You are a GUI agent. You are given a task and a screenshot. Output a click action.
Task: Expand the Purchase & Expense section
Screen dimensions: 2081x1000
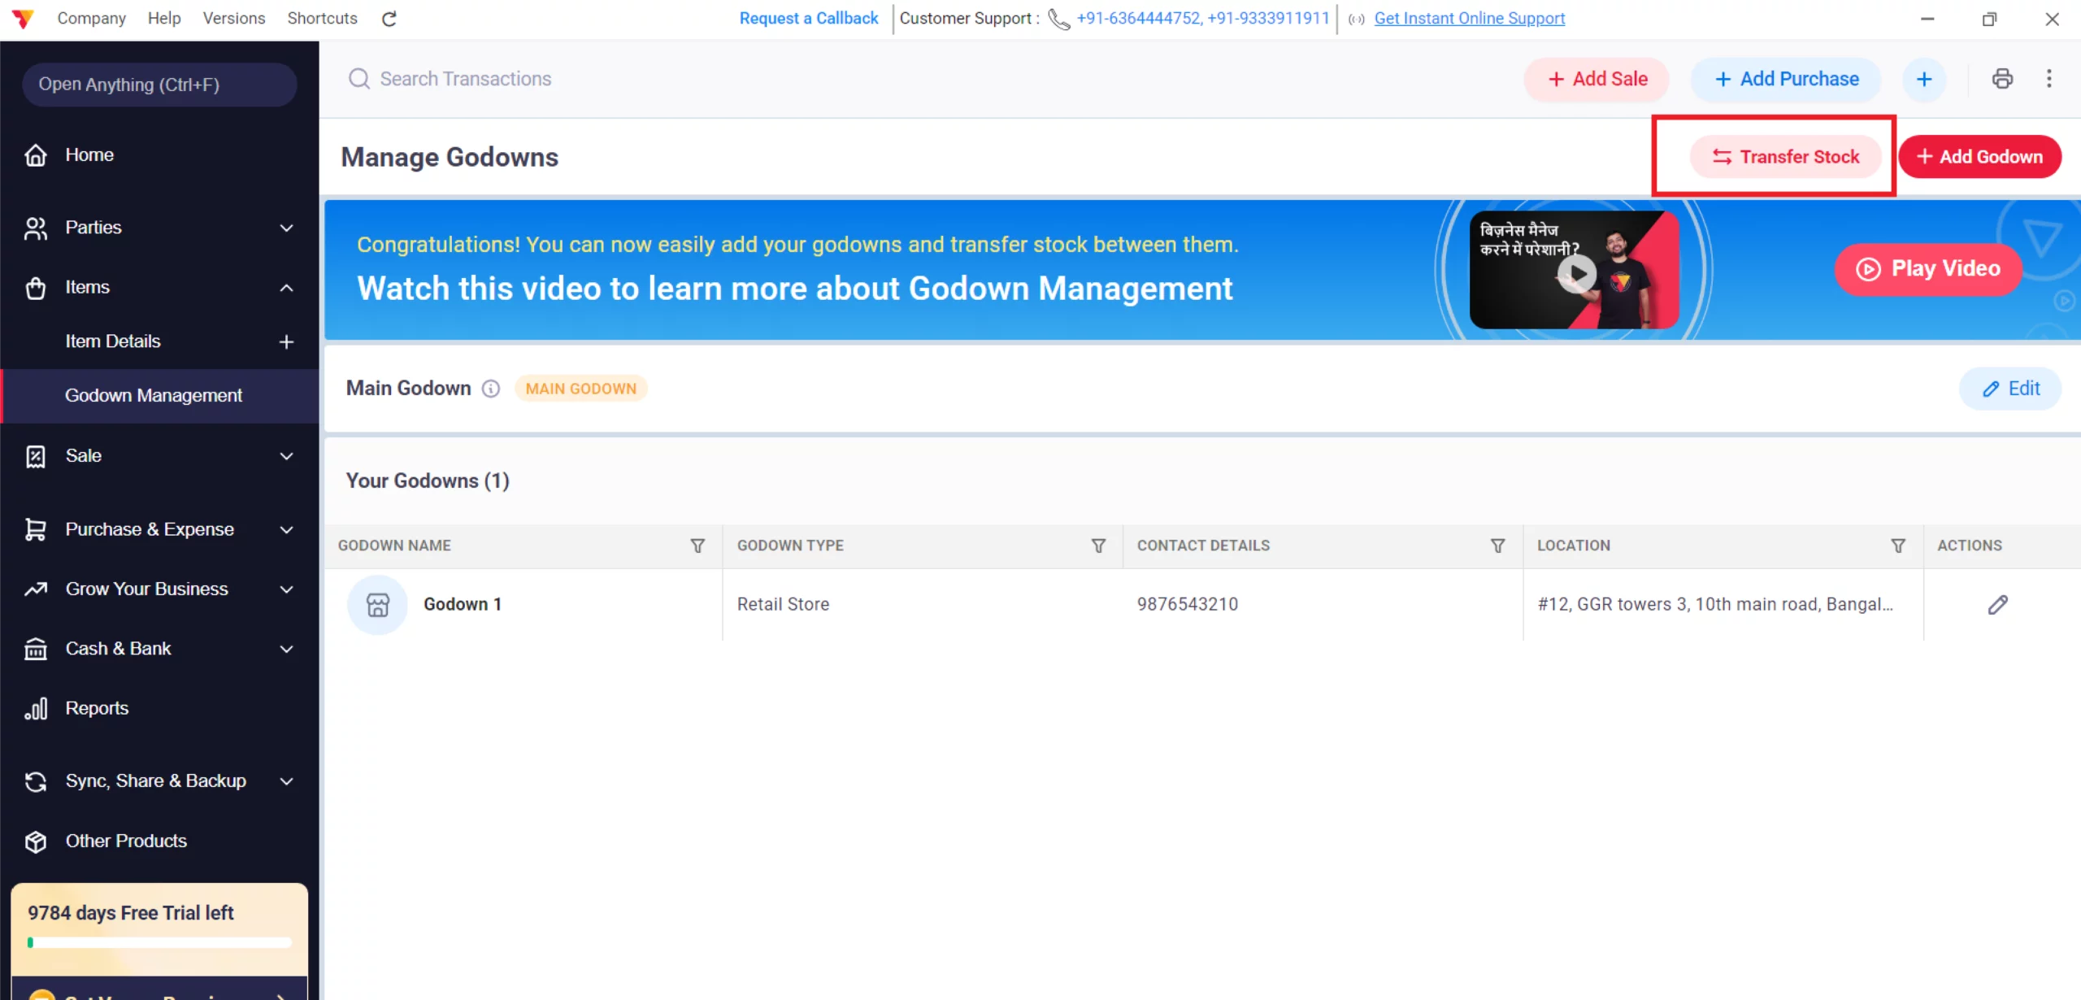[286, 530]
